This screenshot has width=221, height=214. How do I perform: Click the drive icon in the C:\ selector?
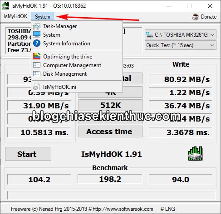(x=149, y=34)
